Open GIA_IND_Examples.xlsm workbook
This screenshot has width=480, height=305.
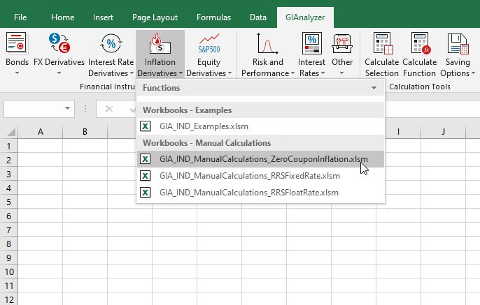point(261,126)
